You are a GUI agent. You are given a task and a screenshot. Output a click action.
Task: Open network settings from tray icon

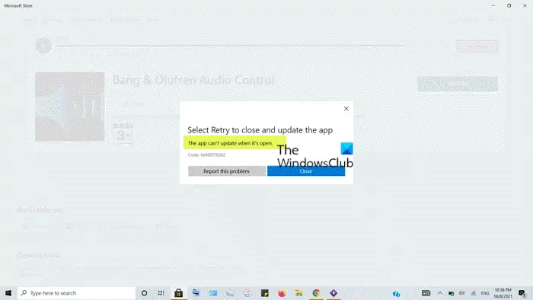[473, 293]
